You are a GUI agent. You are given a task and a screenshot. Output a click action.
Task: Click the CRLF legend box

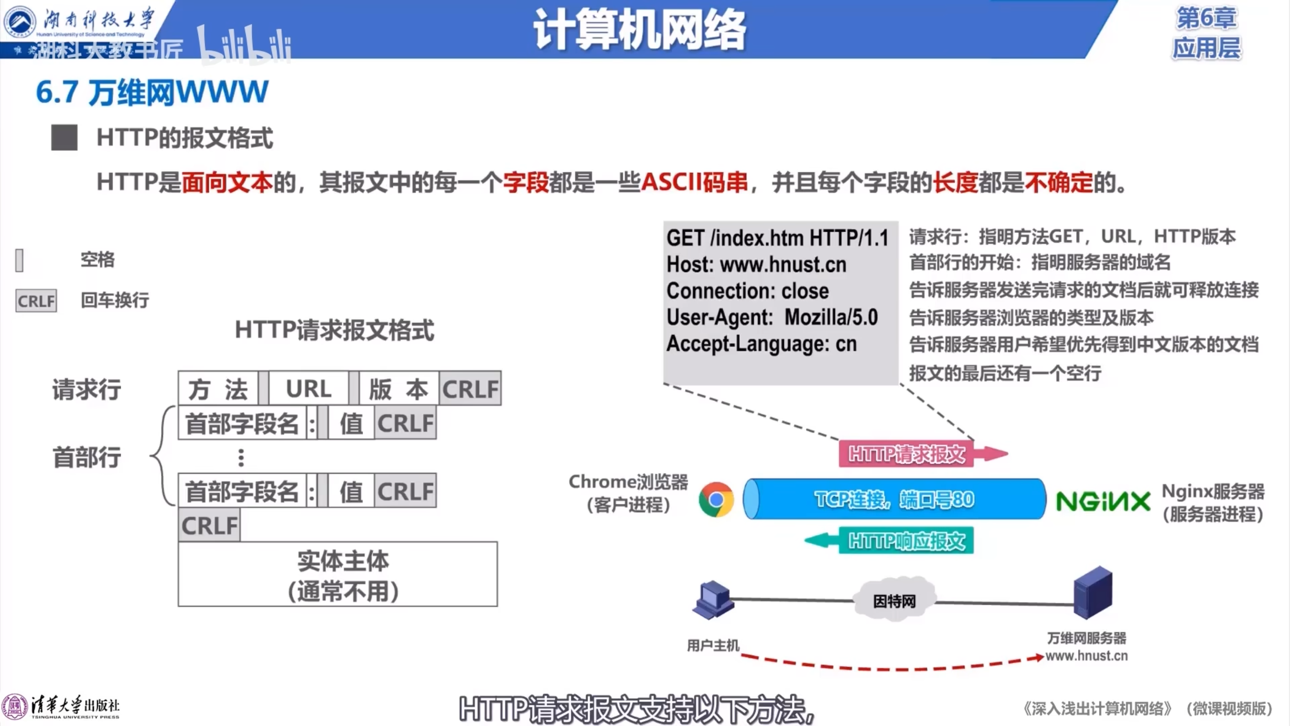pyautogui.click(x=36, y=301)
